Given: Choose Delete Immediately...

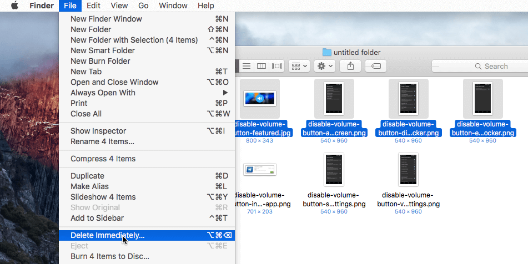Looking at the screenshot, I should tap(147, 235).
